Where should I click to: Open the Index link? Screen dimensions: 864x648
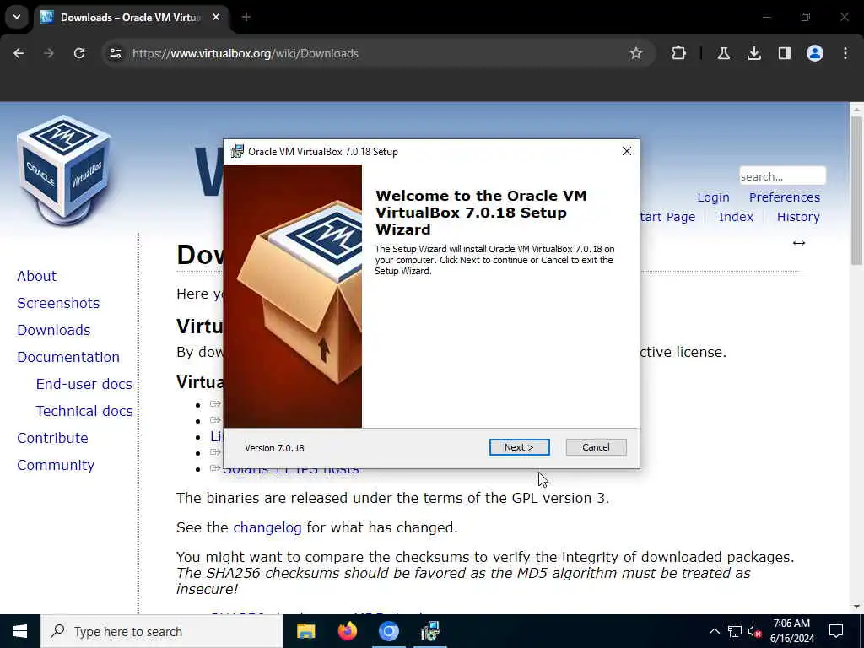[x=736, y=217]
